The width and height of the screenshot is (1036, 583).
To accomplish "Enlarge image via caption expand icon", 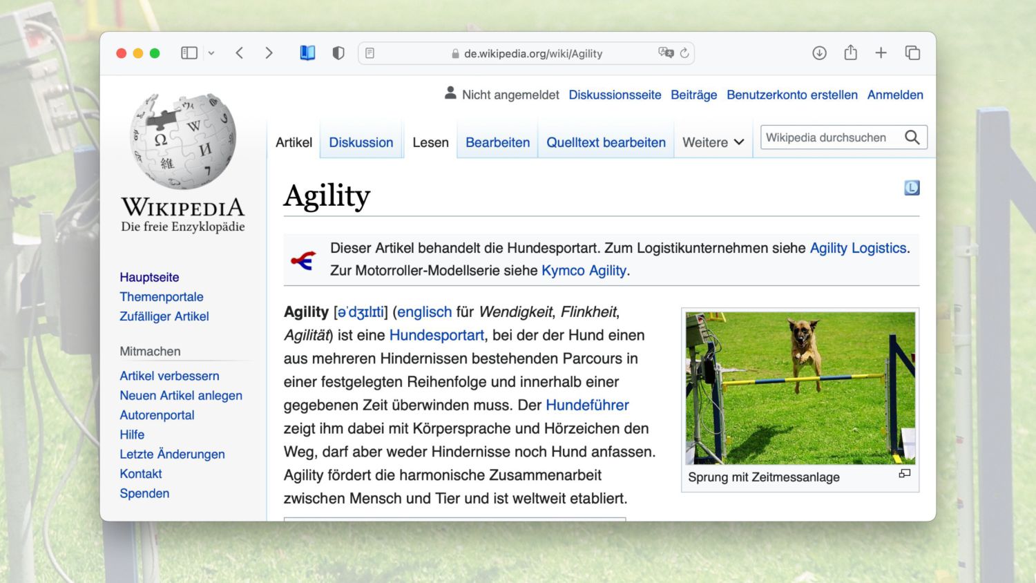I will [x=905, y=474].
